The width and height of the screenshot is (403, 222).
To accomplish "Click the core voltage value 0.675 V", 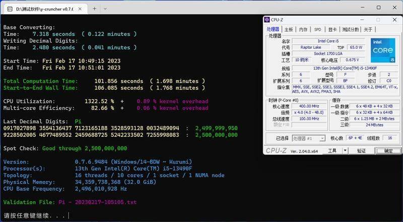I will [x=352, y=60].
